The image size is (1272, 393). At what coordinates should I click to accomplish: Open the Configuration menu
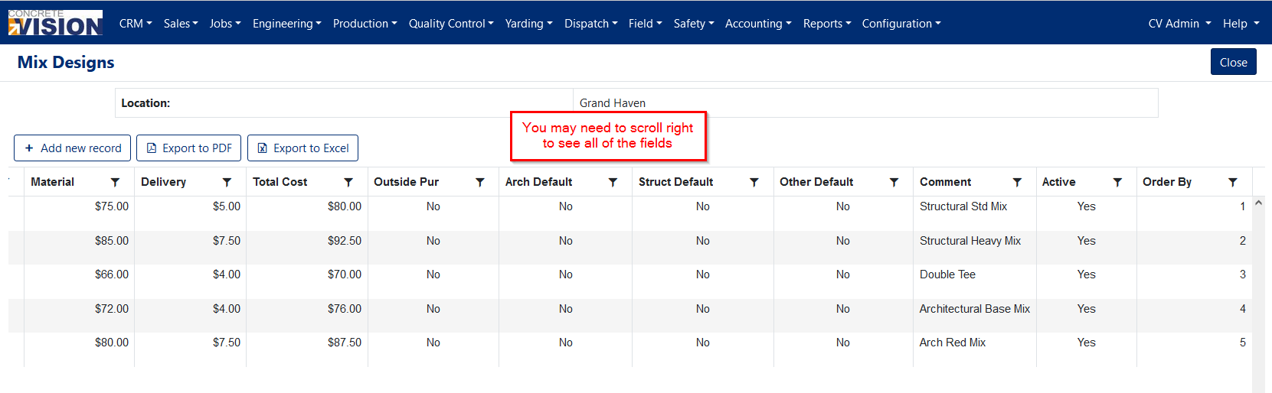pyautogui.click(x=901, y=24)
